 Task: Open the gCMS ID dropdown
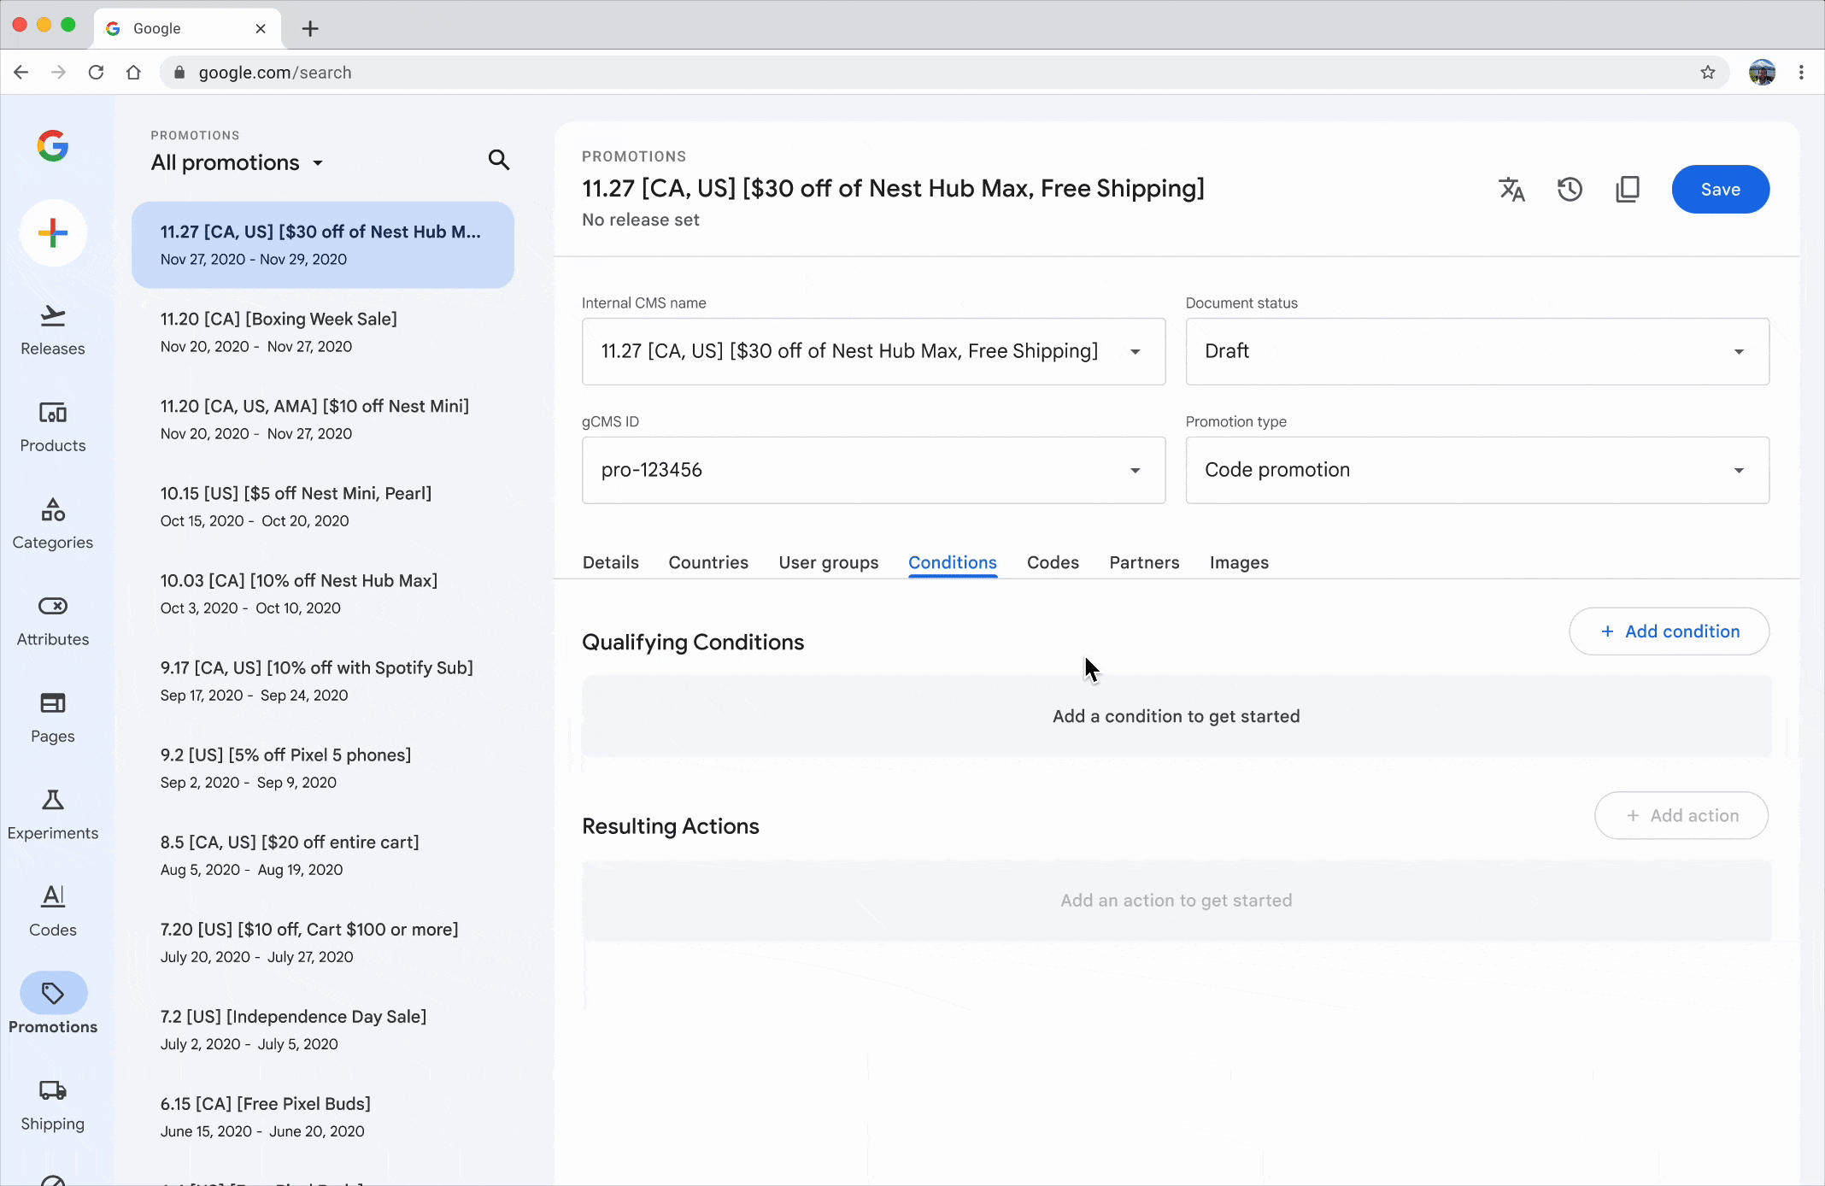(873, 470)
